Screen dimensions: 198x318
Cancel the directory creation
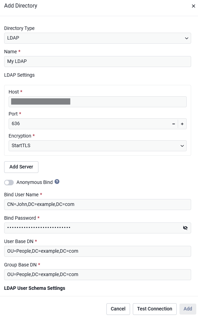pos(118,309)
